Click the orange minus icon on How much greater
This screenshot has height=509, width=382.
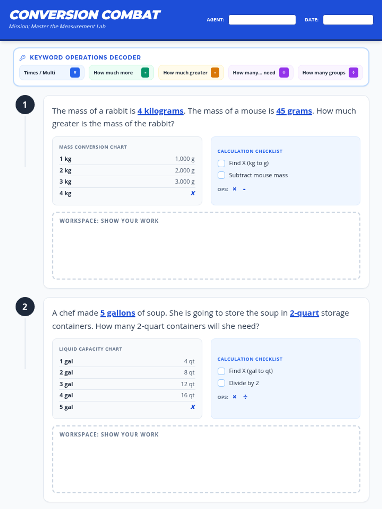tap(215, 73)
